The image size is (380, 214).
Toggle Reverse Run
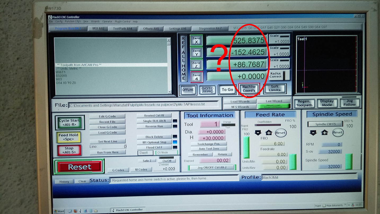point(154,126)
